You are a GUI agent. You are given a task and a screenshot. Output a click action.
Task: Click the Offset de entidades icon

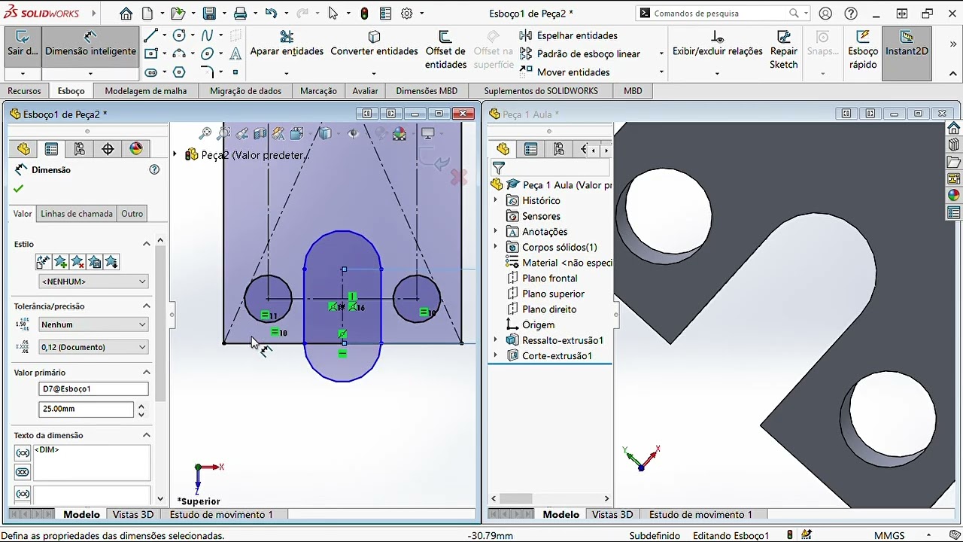pyautogui.click(x=445, y=37)
